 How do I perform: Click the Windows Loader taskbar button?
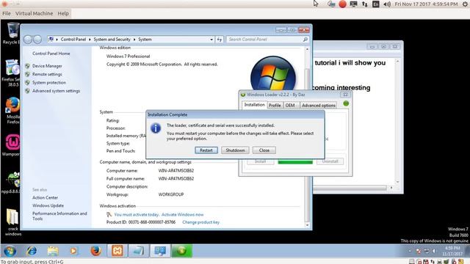click(x=181, y=251)
